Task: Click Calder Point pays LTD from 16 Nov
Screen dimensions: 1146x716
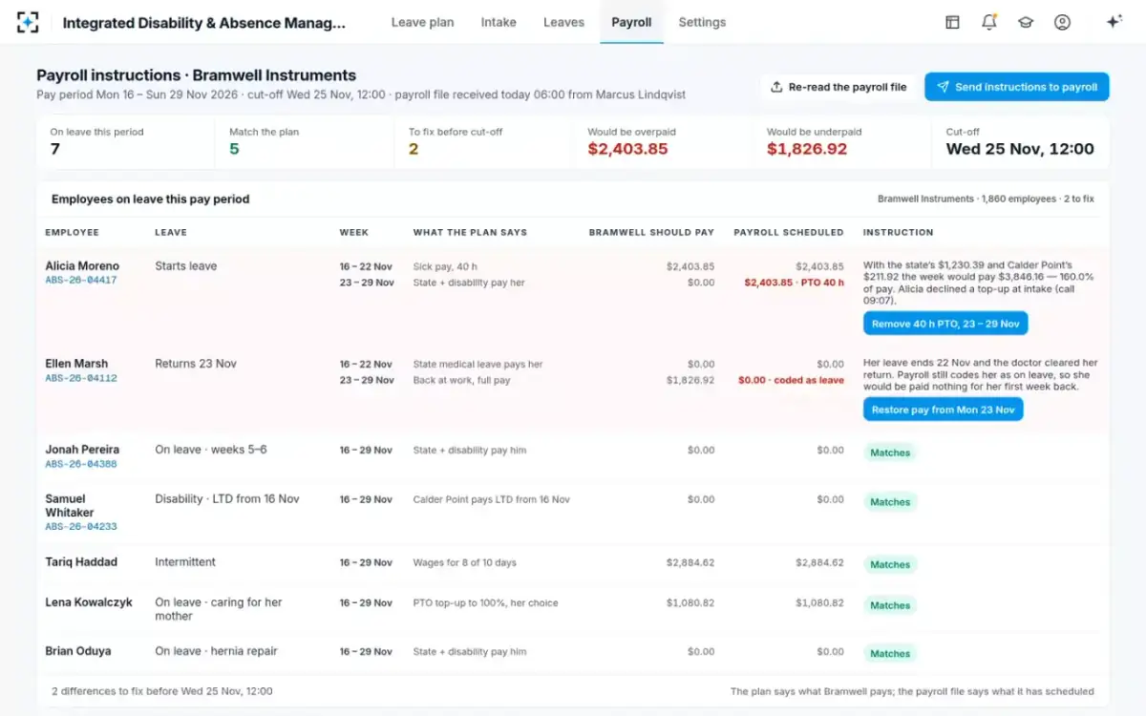Action: pyautogui.click(x=491, y=500)
